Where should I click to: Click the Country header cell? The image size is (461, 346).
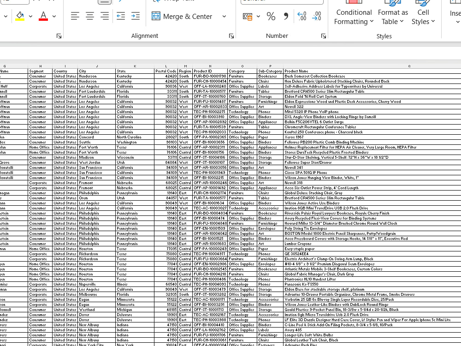[65, 71]
